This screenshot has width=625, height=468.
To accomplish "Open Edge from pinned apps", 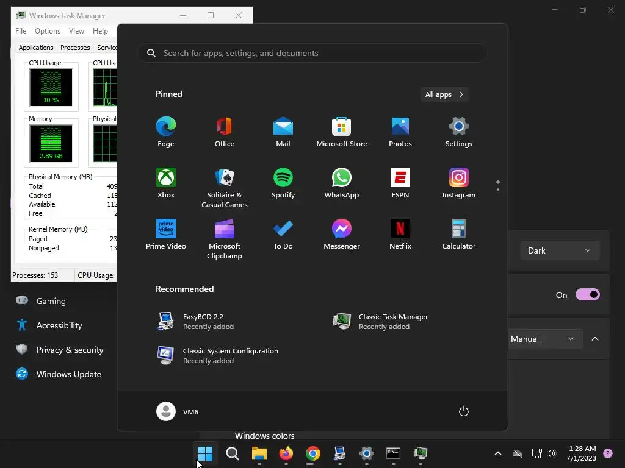I will (166, 132).
